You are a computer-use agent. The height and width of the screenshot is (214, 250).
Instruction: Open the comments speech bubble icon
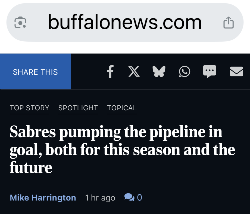pos(129,197)
